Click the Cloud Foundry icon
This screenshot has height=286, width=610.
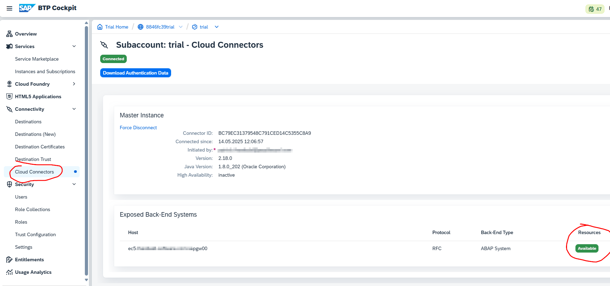(9, 84)
